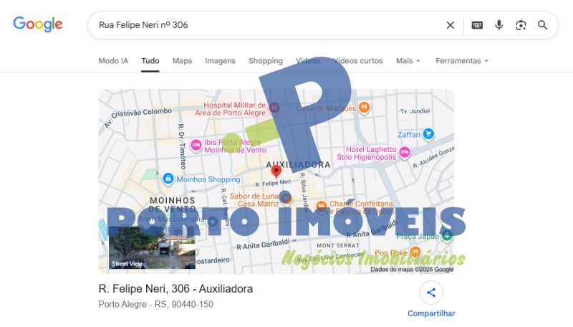573x327 pixels.
Task: Click the red location pin on map
Action: 276,172
